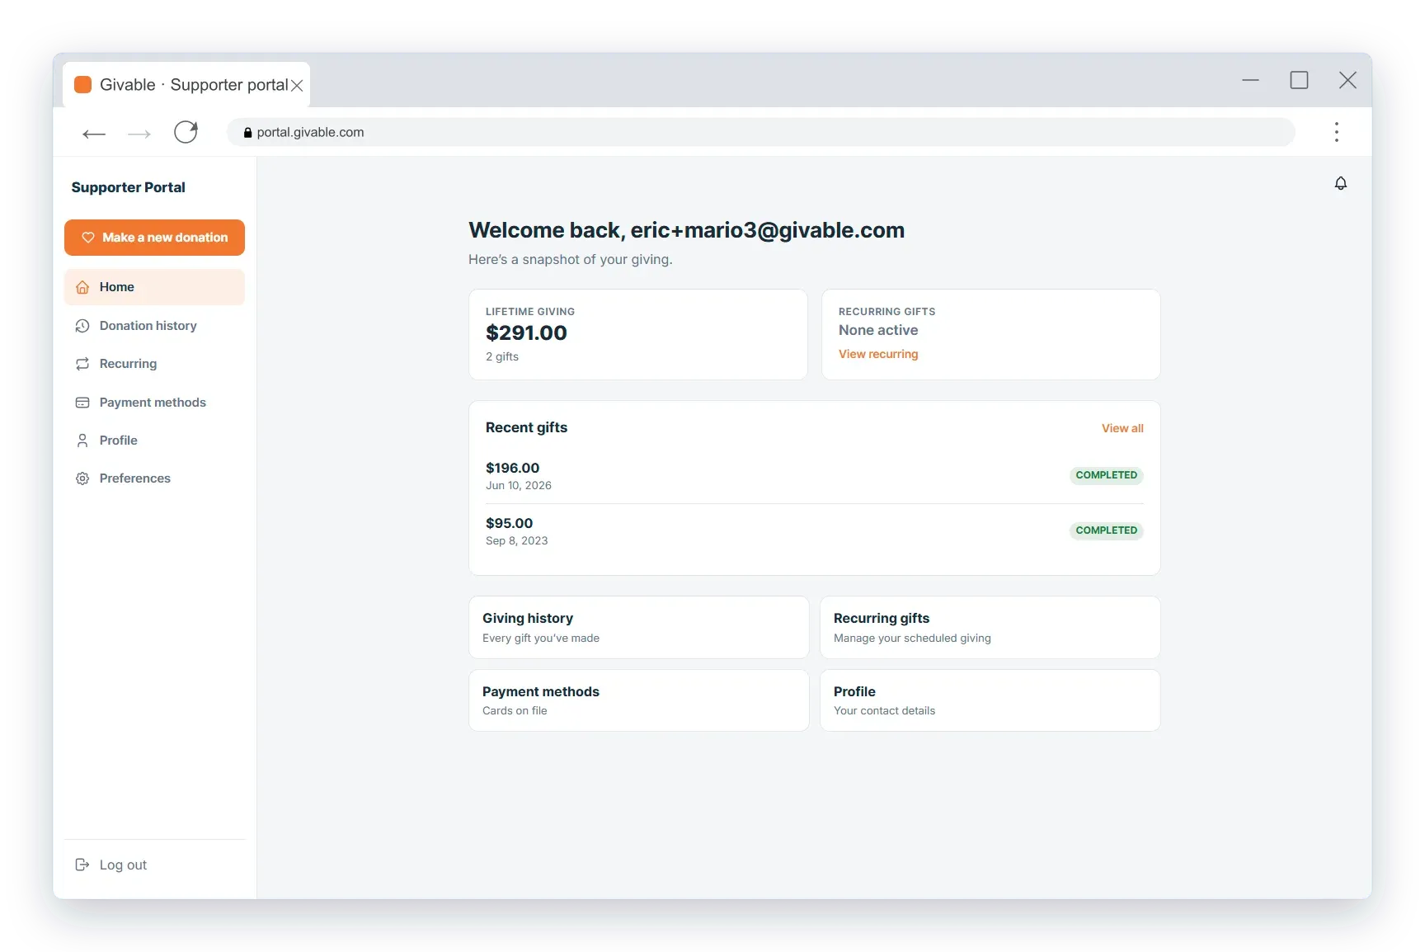The width and height of the screenshot is (1425, 952).
Task: Open the Payment methods cards on file card
Action: pos(638,700)
